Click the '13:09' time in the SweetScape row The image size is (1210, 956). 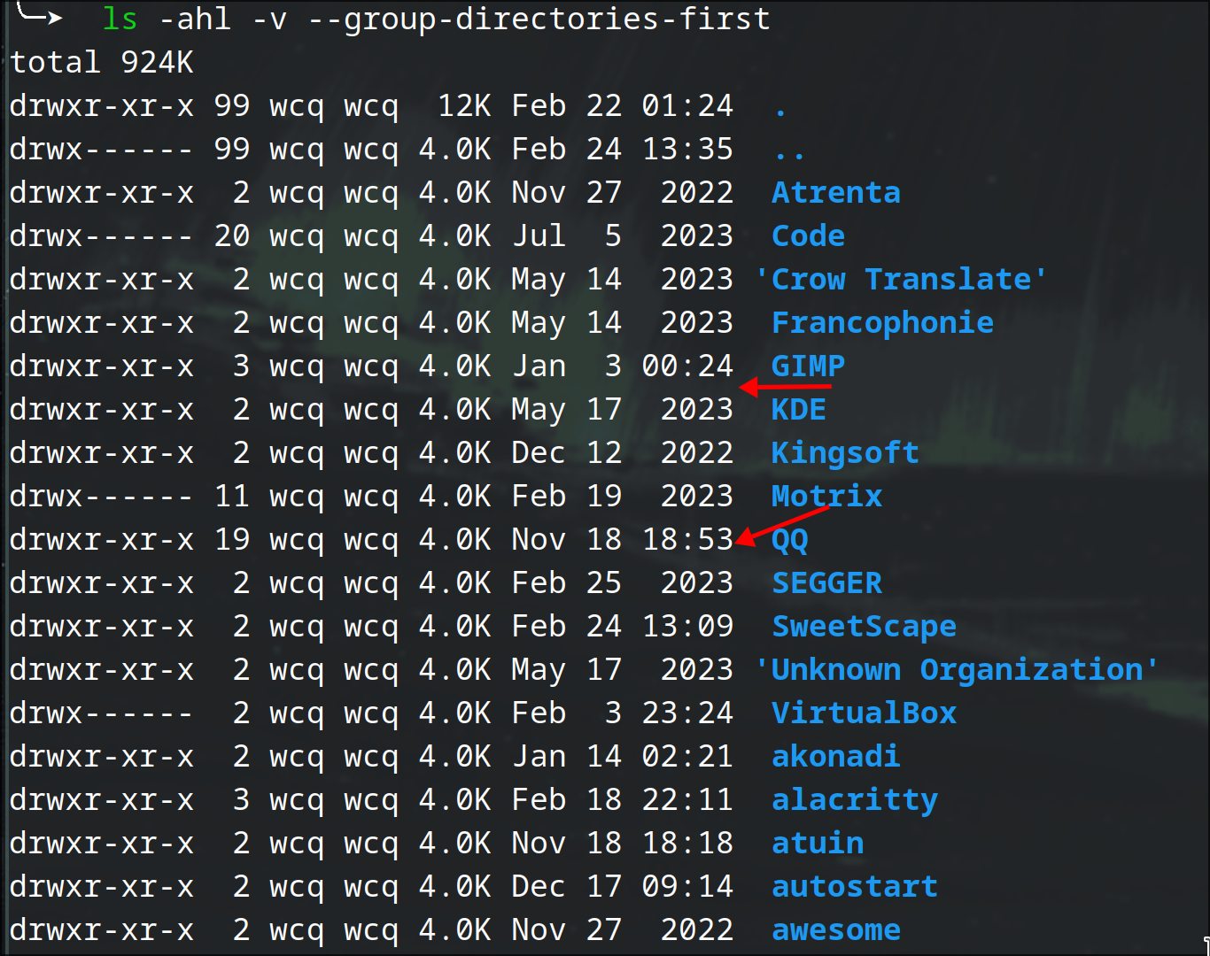point(687,626)
